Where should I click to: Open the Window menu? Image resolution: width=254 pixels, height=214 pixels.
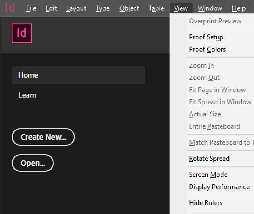point(210,9)
